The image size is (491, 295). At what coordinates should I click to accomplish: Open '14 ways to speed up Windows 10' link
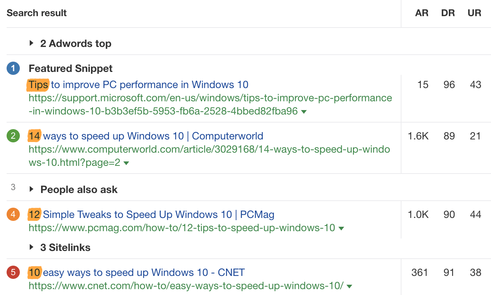tap(146, 136)
